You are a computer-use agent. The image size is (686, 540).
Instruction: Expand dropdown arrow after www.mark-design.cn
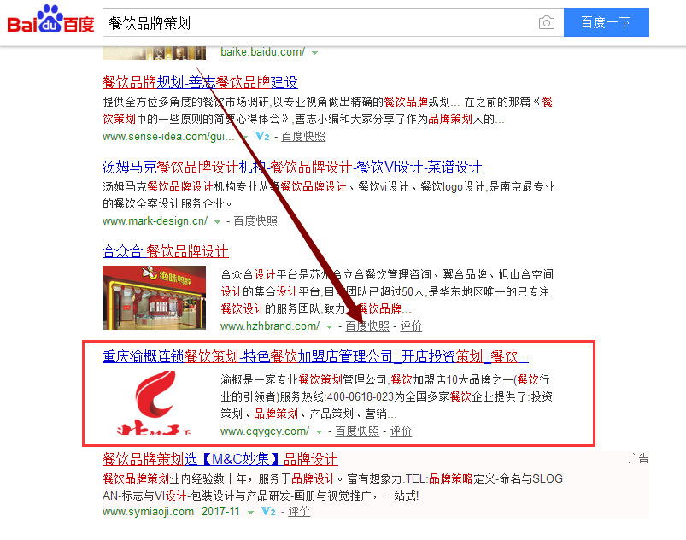[217, 222]
